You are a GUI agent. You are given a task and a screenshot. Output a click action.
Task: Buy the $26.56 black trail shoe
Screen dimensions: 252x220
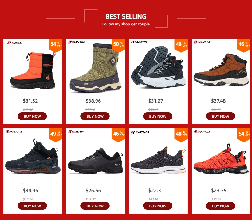(x=95, y=206)
